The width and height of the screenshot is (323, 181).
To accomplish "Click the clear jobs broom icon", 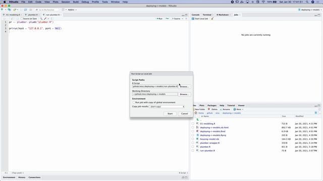I will [212, 19].
